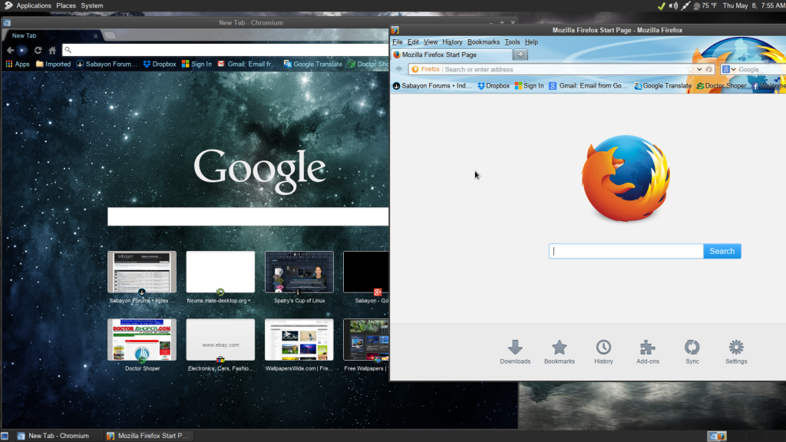The width and height of the screenshot is (786, 442).
Task: Open Firefox's History menu
Action: [452, 42]
